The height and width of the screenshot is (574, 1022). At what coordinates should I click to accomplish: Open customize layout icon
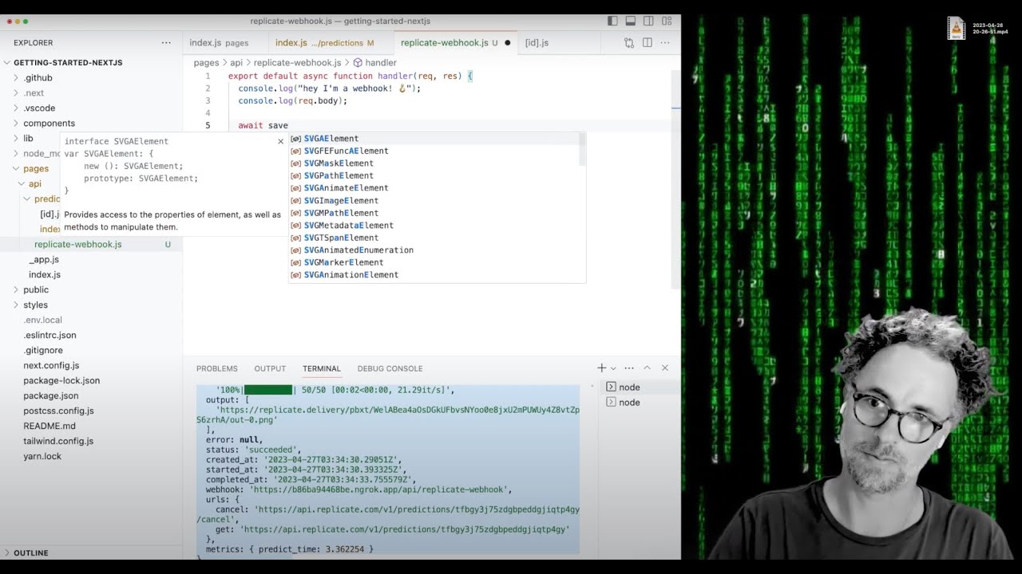coord(667,21)
